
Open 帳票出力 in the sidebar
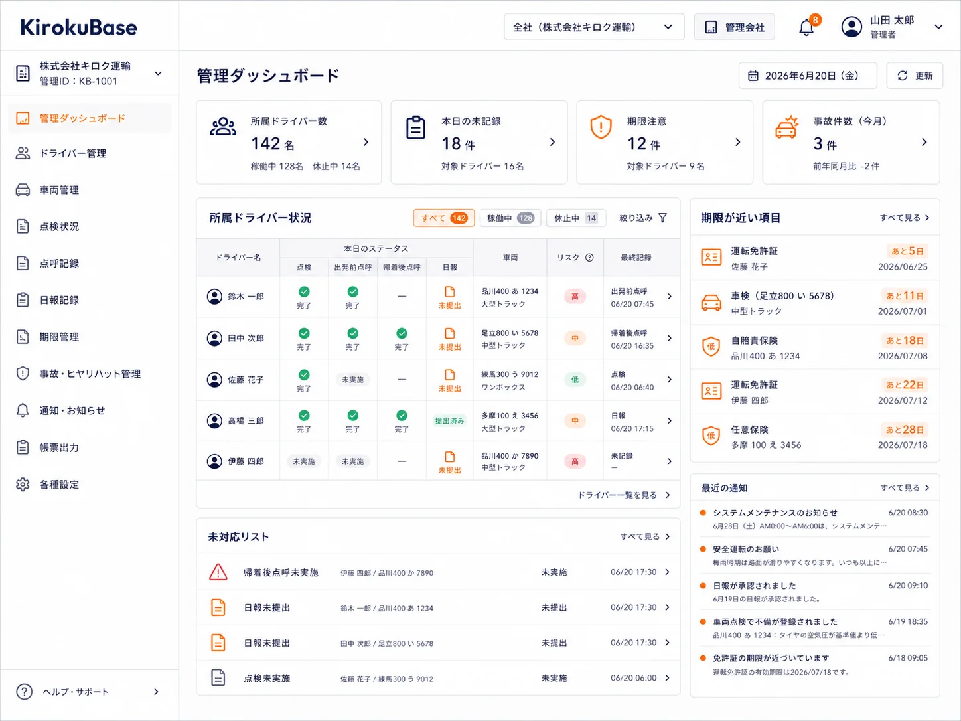[x=89, y=447]
